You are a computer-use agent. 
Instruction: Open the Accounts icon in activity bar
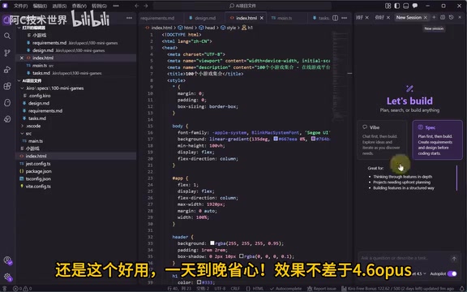(x=8, y=261)
